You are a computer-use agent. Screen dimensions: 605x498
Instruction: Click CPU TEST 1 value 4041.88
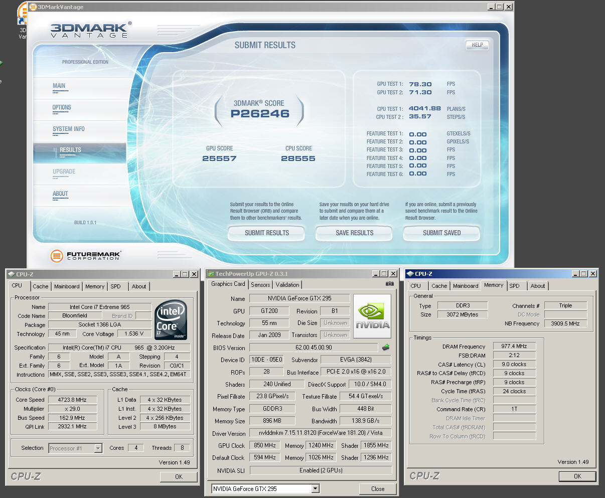pos(424,108)
